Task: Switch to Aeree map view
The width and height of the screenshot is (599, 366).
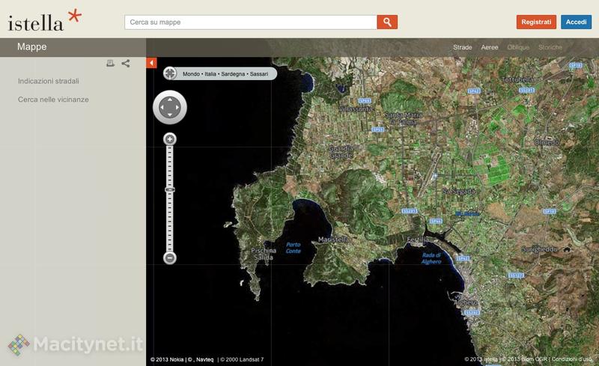Action: pyautogui.click(x=490, y=47)
